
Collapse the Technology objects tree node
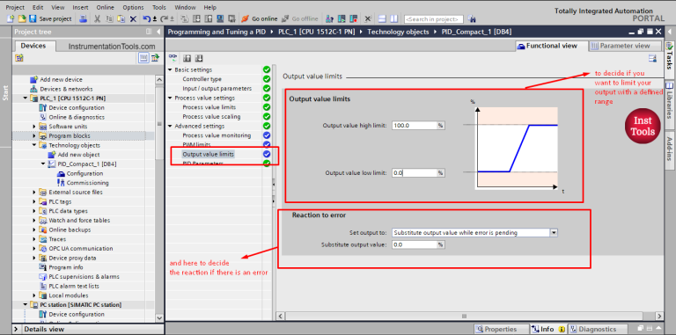point(34,145)
